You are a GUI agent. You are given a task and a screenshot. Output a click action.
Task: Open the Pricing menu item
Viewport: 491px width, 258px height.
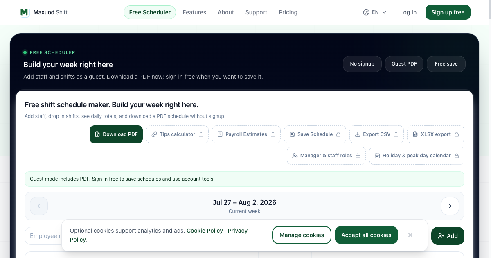288,12
